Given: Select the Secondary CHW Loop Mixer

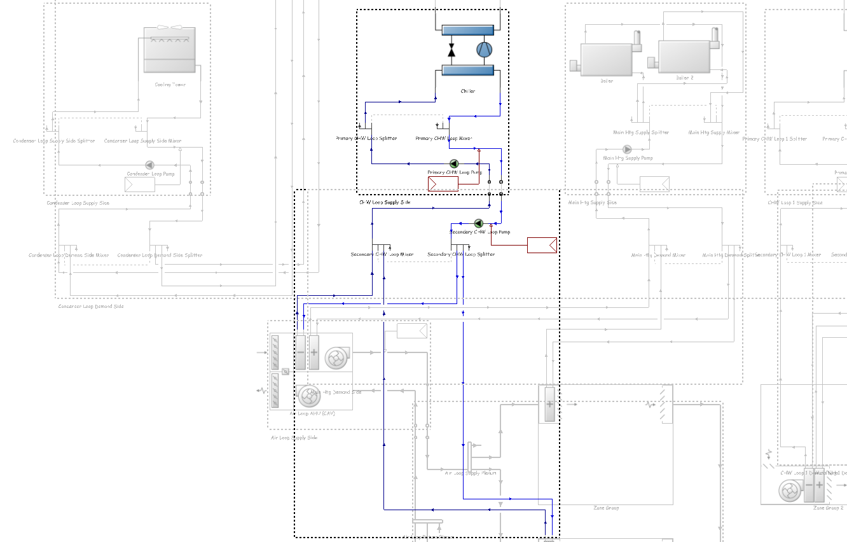Looking at the screenshot, I should (x=382, y=247).
